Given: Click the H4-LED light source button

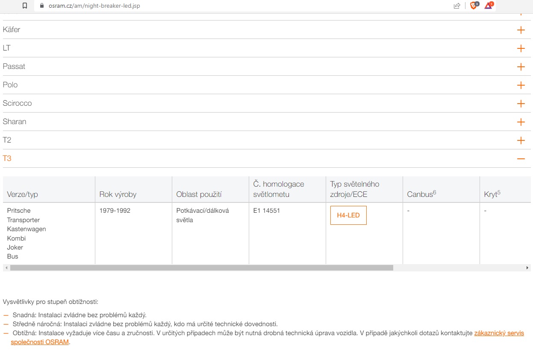Looking at the screenshot, I should [x=348, y=215].
